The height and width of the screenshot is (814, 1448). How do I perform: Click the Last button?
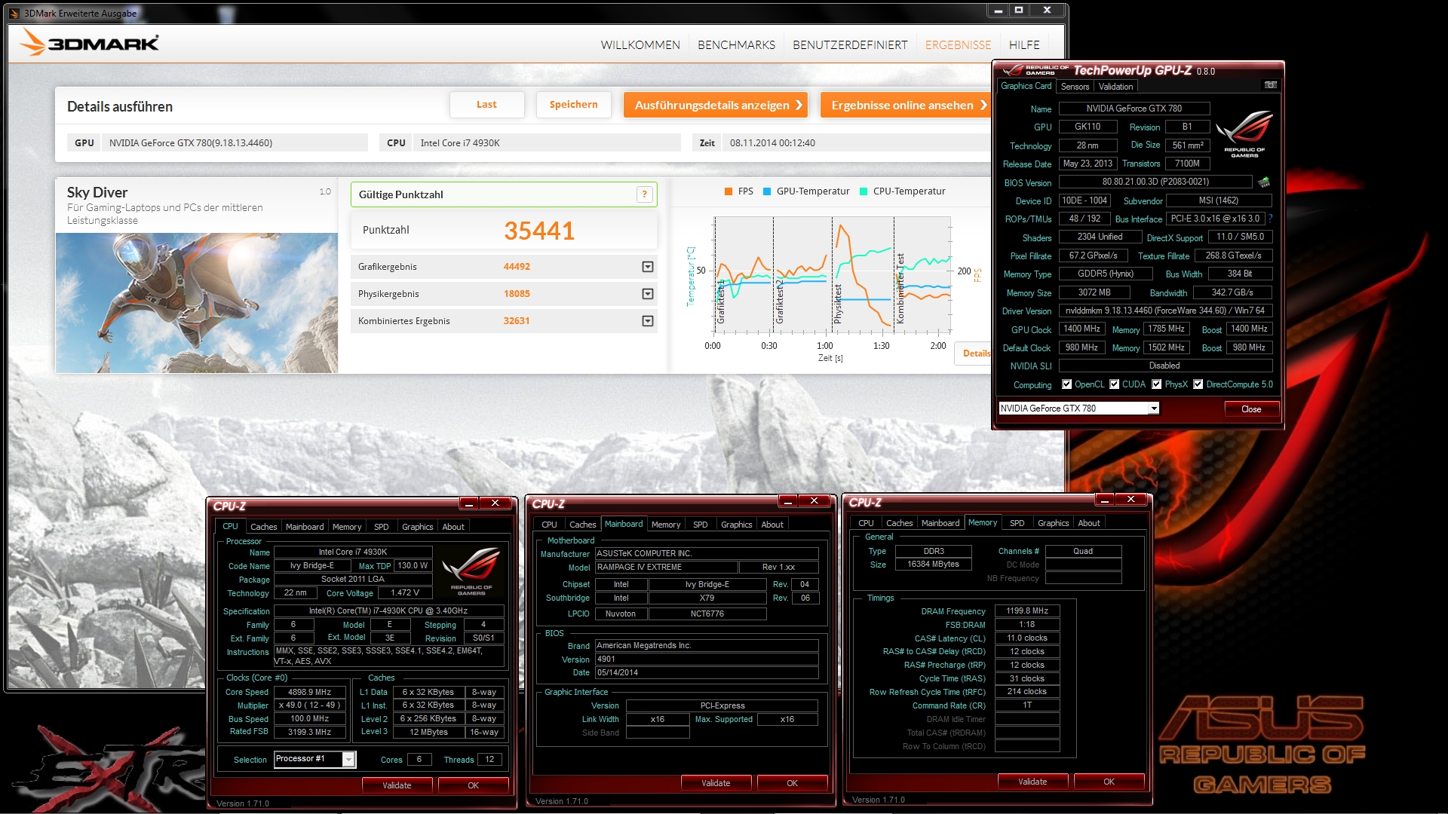point(486,105)
